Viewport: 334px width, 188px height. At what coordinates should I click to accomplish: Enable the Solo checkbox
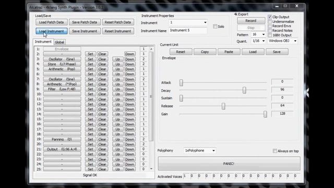coord(215,27)
